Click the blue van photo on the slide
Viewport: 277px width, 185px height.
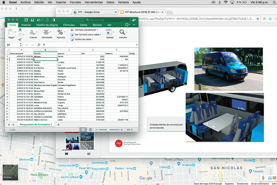229,69
